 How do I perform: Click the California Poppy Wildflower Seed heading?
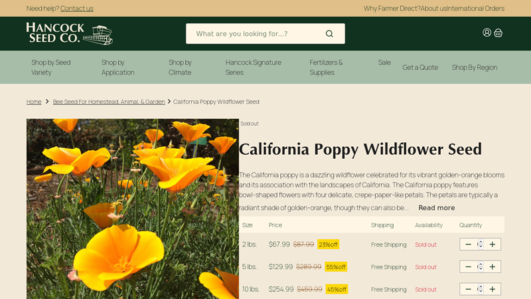[x=360, y=149]
